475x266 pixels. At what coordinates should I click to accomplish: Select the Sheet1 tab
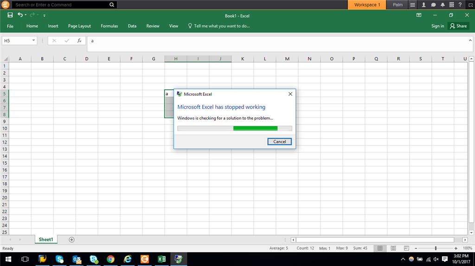click(x=46, y=240)
